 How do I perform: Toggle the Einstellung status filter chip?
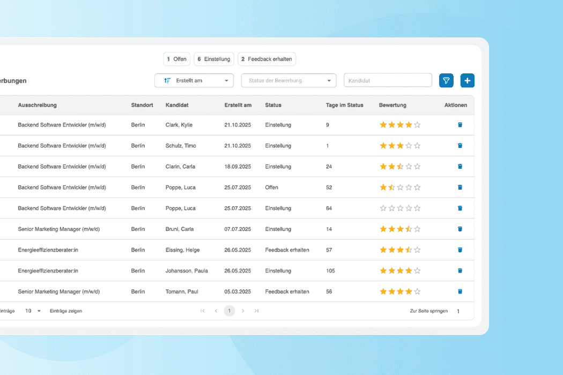(213, 59)
